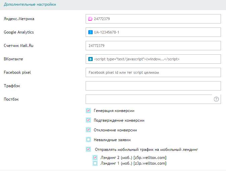Uncheck Подтверждение конверсии
Image resolution: width=226 pixels, height=171 pixels.
pos(88,120)
